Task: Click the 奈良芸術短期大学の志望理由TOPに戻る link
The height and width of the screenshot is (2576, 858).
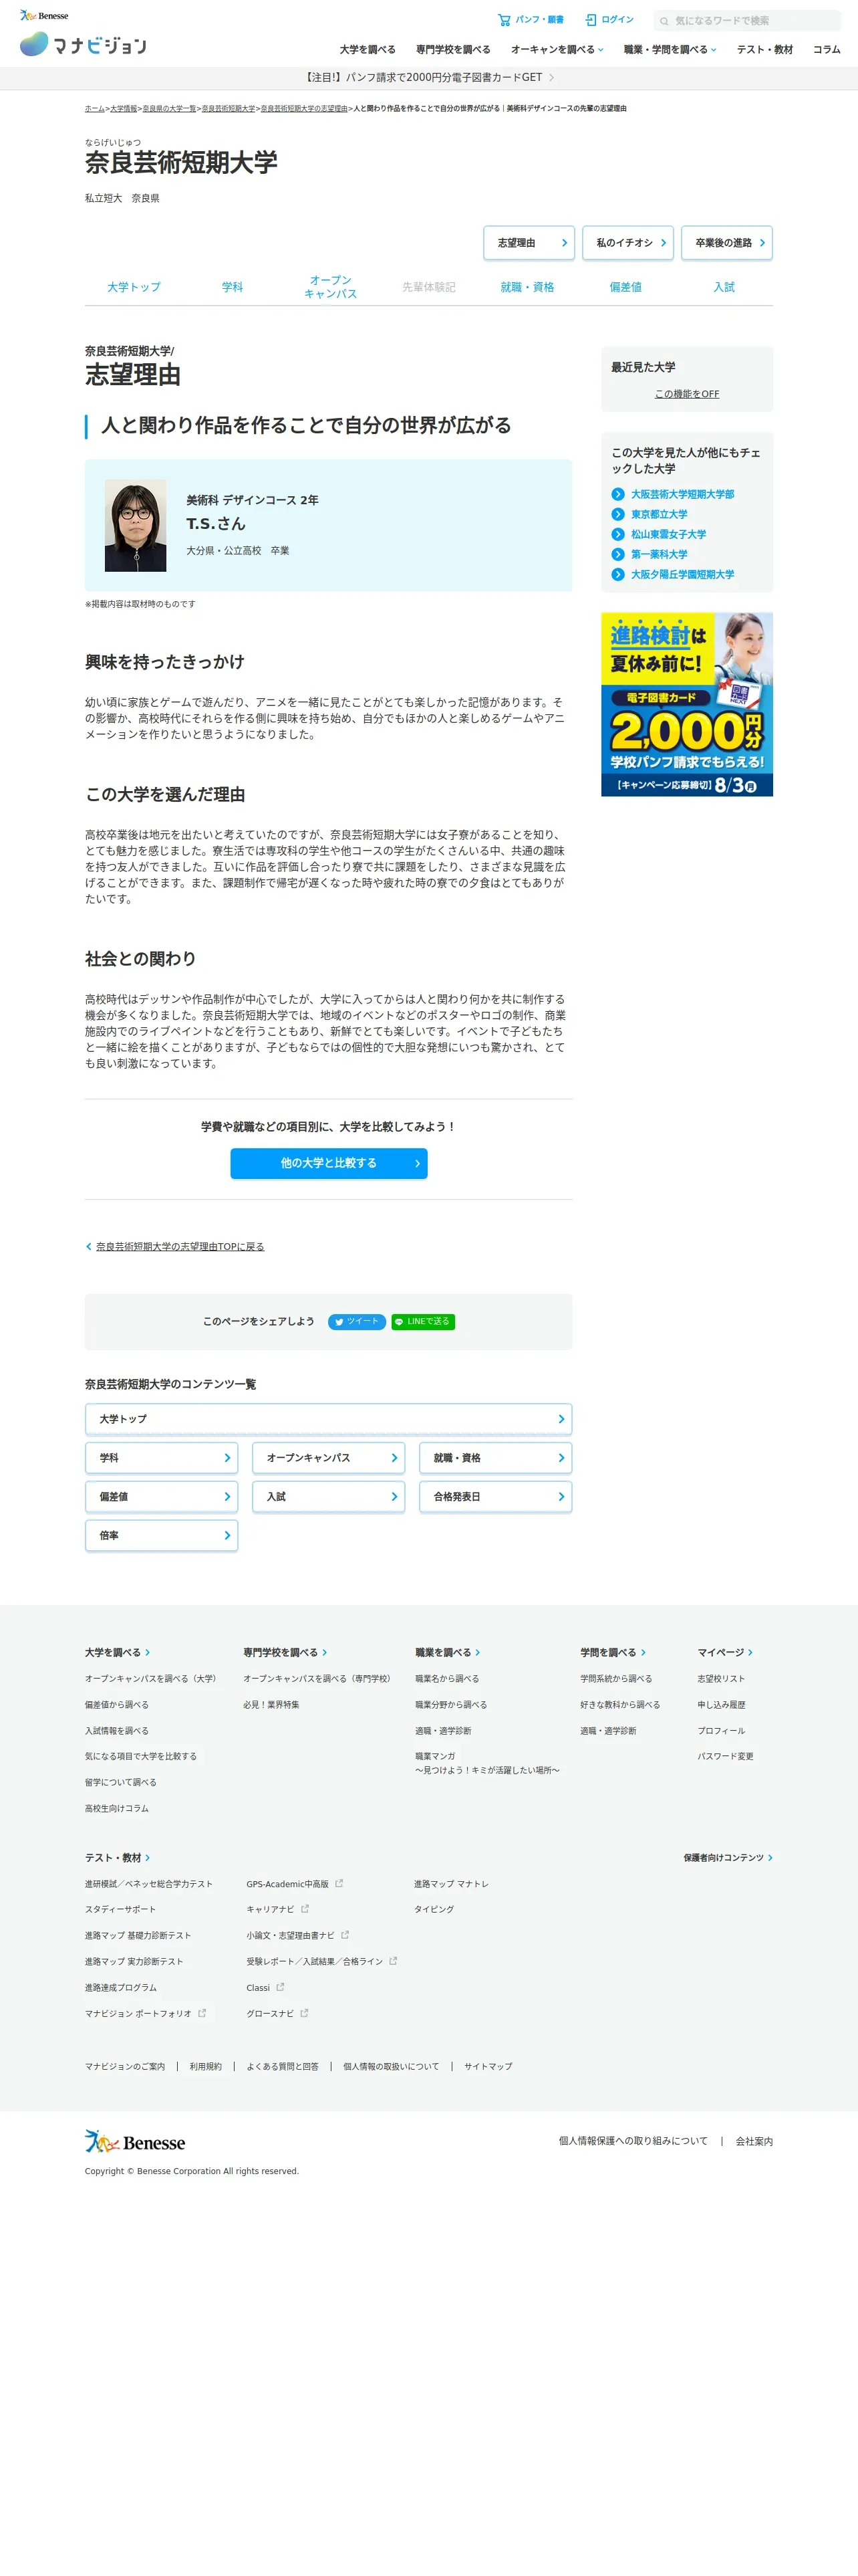Action: pyautogui.click(x=180, y=1247)
